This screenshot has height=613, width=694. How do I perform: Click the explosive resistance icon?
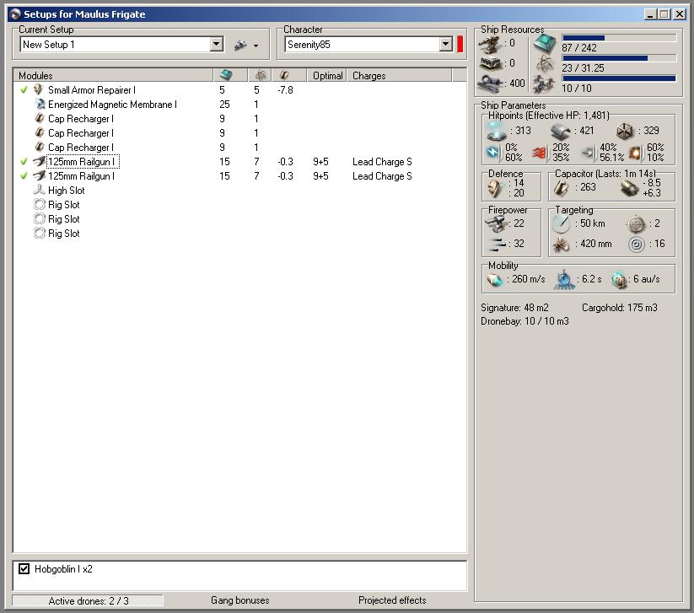tap(636, 153)
